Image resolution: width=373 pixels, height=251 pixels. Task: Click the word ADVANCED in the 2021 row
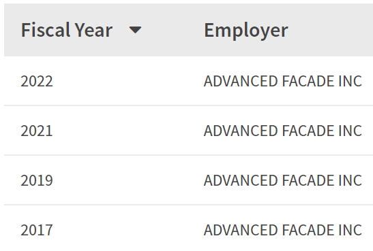coord(241,131)
